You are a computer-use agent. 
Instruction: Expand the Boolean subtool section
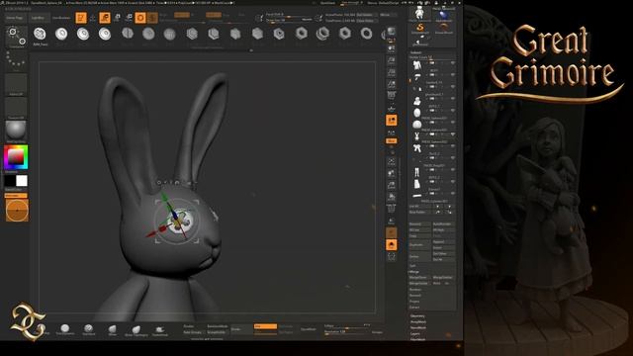tap(415, 290)
